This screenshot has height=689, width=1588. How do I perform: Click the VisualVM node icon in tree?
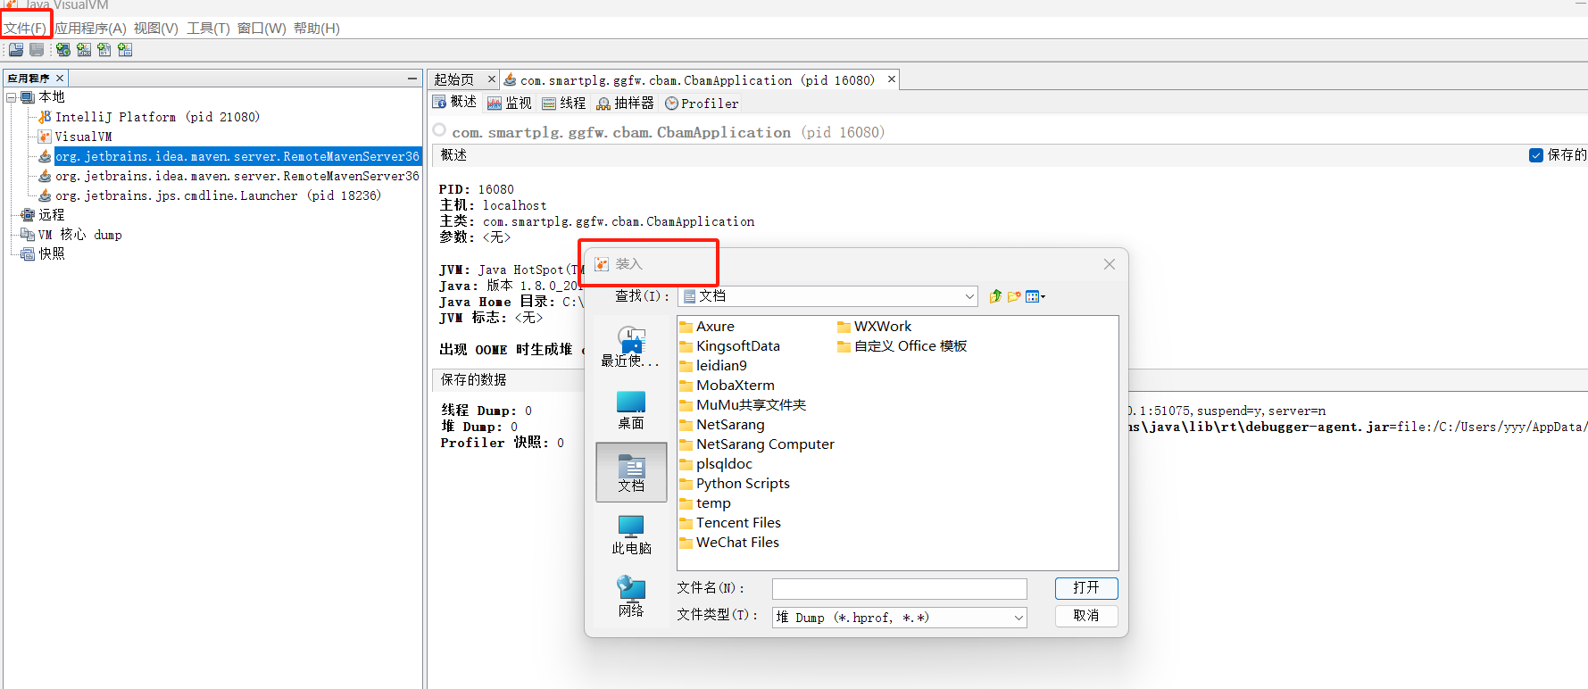click(x=45, y=137)
